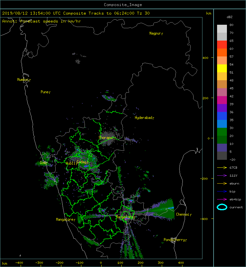Click the radar echo cluster near Gadag

tap(84, 161)
